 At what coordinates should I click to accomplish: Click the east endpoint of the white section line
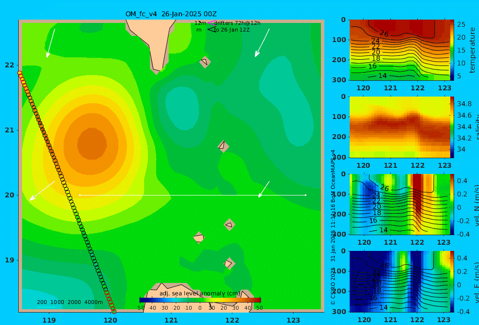pos(306,195)
